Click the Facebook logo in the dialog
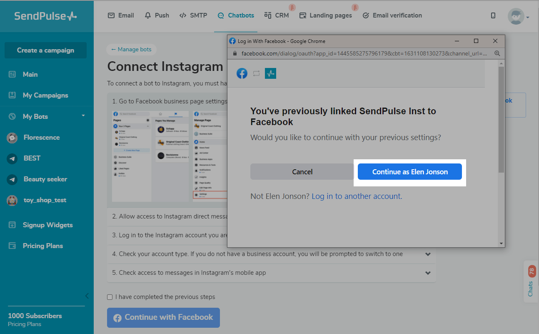The image size is (539, 334). tap(242, 73)
